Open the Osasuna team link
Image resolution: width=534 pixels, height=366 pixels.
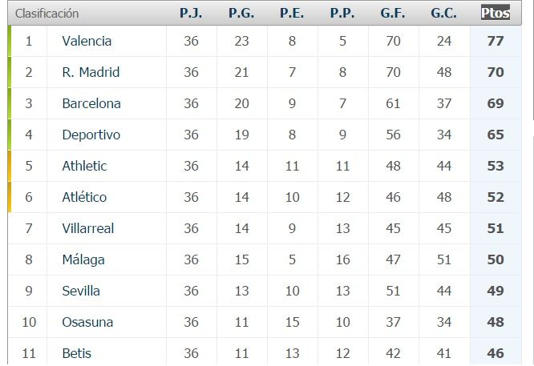pos(87,322)
